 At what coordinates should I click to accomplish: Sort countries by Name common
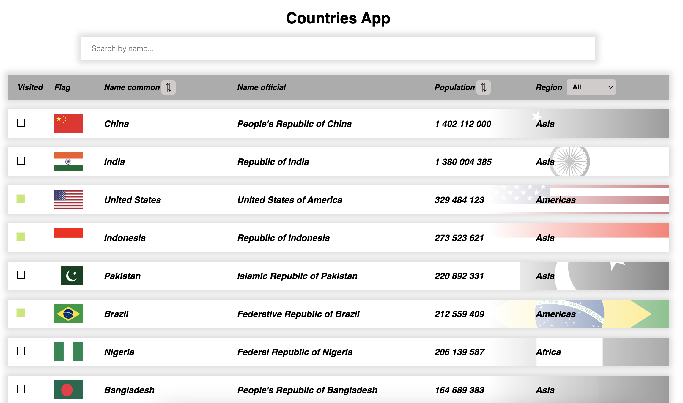pyautogui.click(x=169, y=87)
